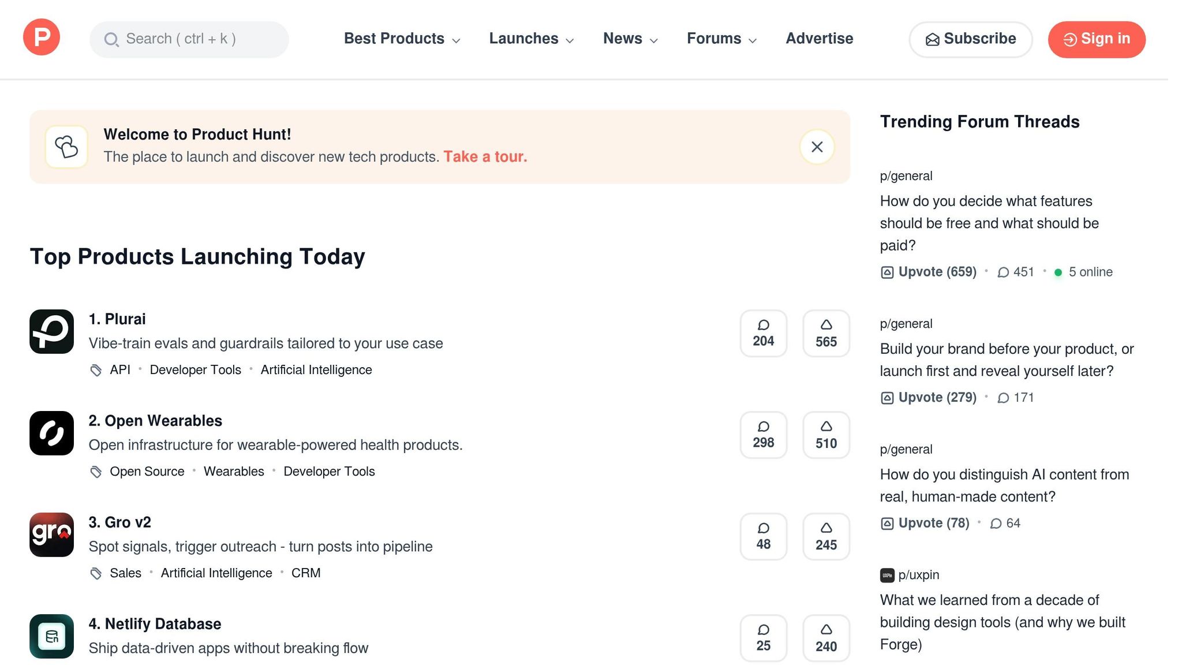Click the Subscribe button
The width and height of the screenshot is (1182, 665).
point(970,39)
